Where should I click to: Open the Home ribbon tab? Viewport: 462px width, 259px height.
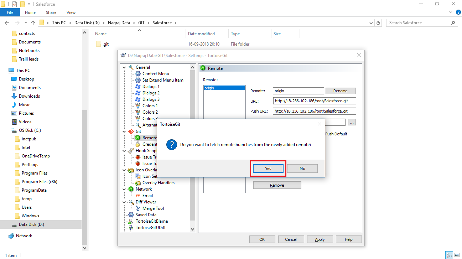[30, 12]
